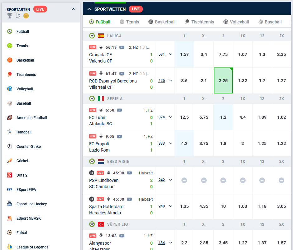The image size is (293, 250).
Task: Expand the Granada CF match dropdown
Action: click(171, 54)
